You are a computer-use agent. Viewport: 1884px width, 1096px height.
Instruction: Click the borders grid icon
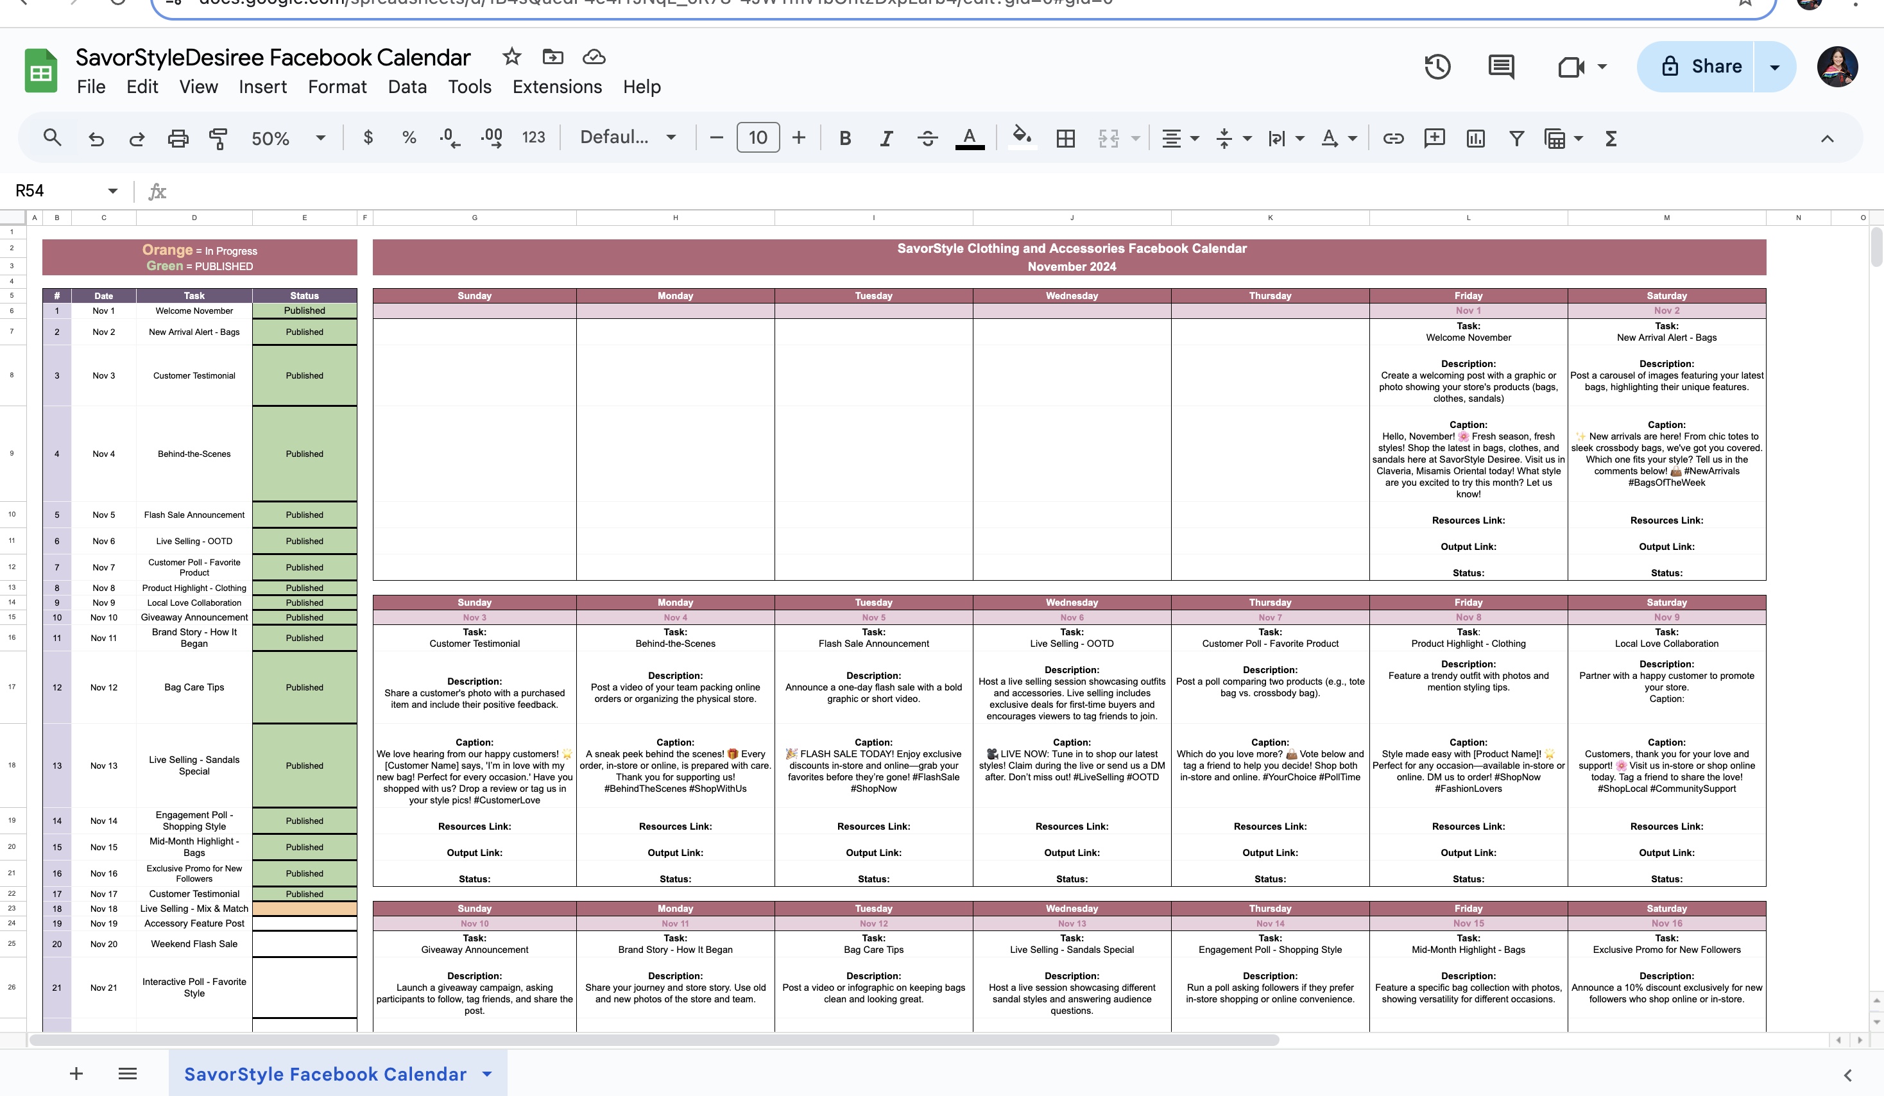point(1065,139)
